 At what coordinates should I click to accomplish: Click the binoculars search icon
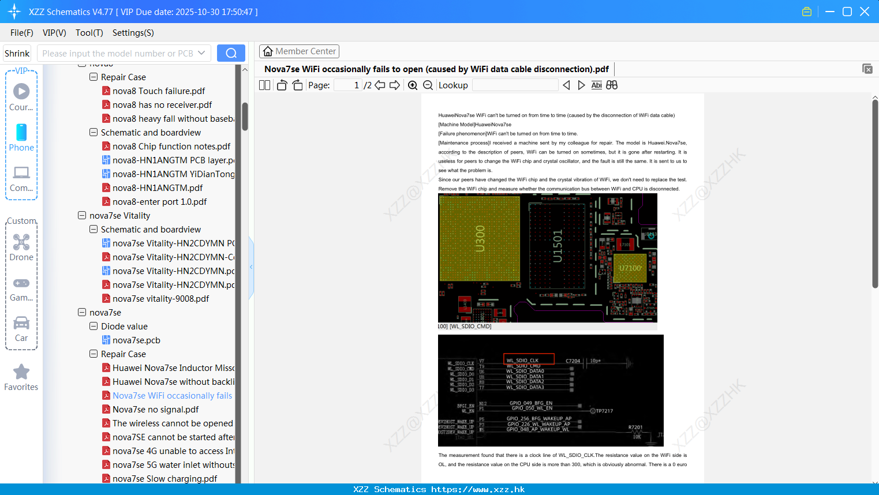point(612,85)
